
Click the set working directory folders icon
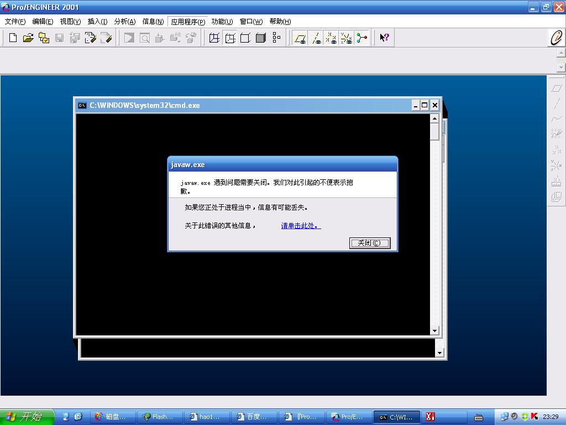coord(44,38)
